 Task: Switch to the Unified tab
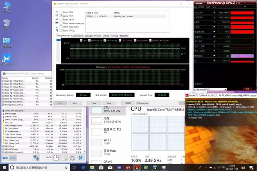pyautogui.click(x=114, y=36)
